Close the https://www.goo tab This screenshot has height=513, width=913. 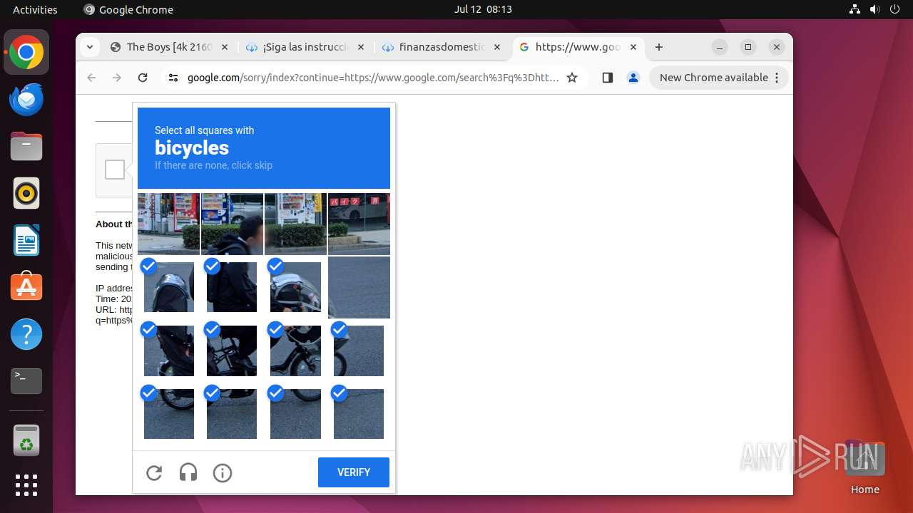[x=633, y=47]
